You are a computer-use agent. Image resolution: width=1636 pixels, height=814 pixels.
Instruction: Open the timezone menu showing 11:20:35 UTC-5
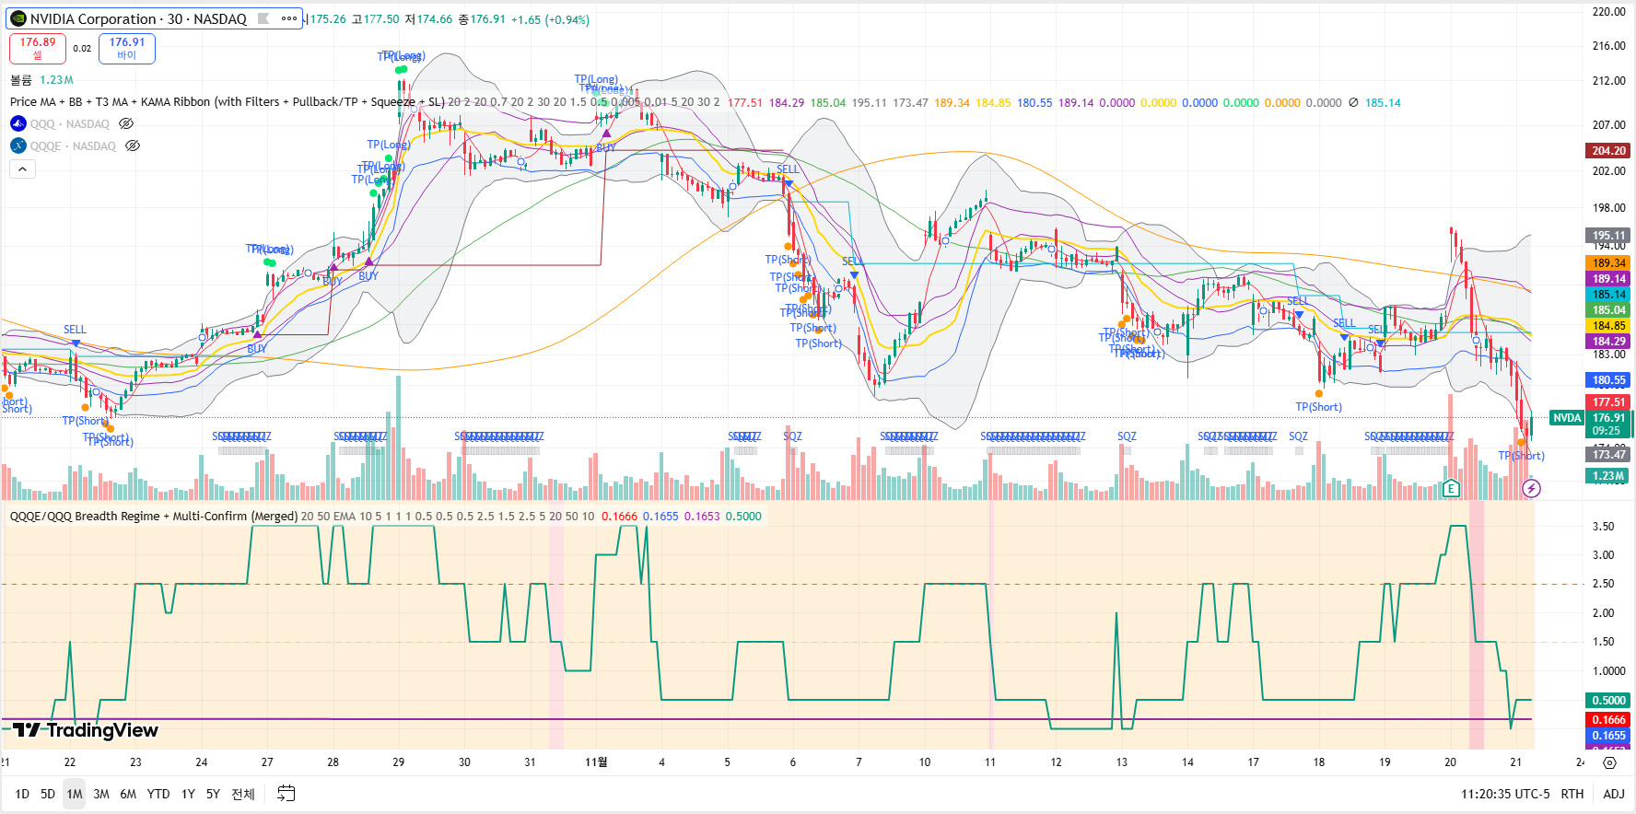click(1505, 794)
